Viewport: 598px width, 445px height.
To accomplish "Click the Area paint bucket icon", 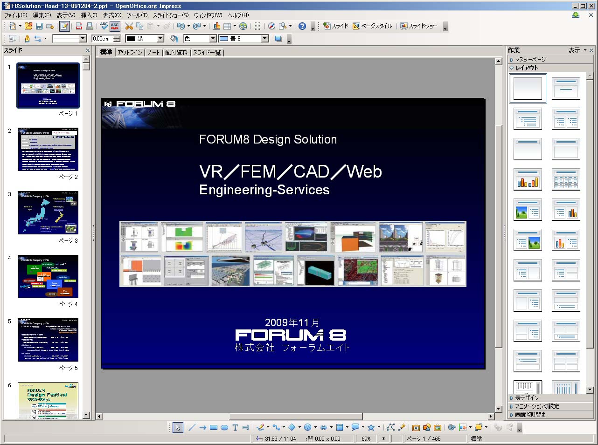I will [174, 39].
